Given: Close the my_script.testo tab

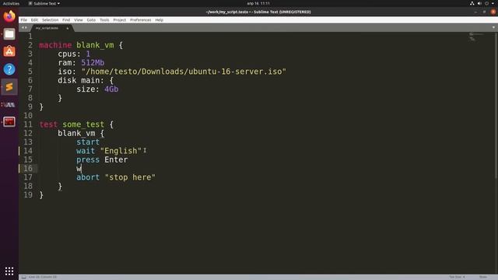Looking at the screenshot, I should point(68,28).
